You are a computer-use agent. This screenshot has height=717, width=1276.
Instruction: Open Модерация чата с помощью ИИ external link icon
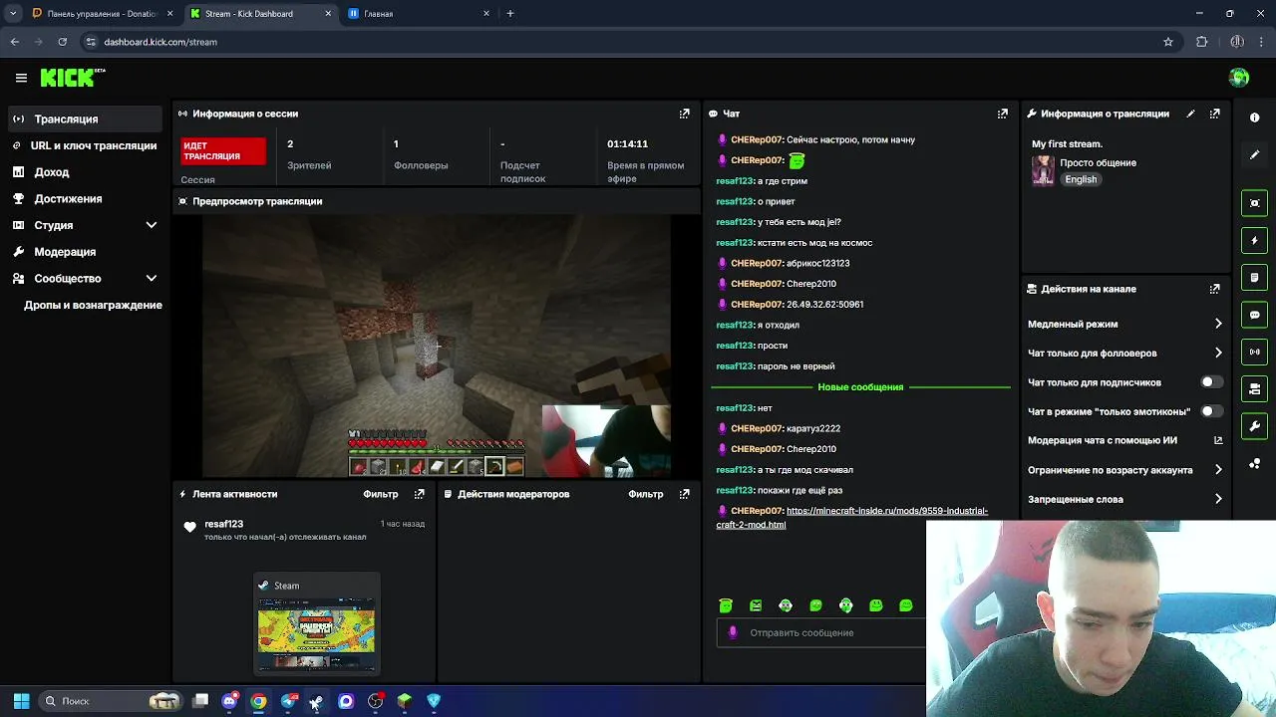(1218, 440)
